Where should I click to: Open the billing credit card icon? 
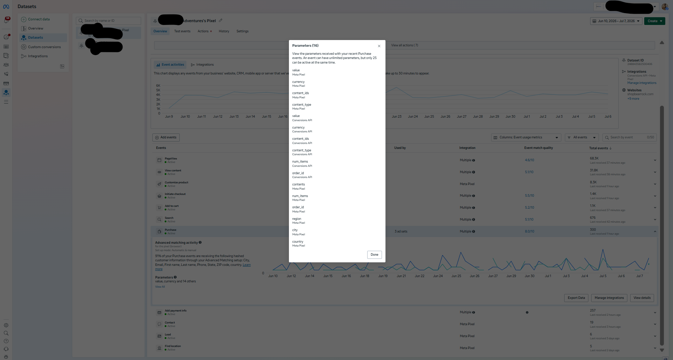(x=6, y=84)
